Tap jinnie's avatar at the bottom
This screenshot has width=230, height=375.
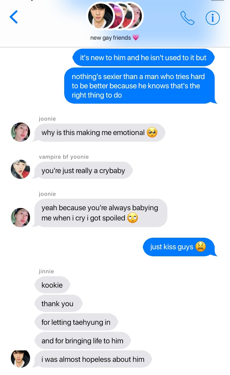20,358
